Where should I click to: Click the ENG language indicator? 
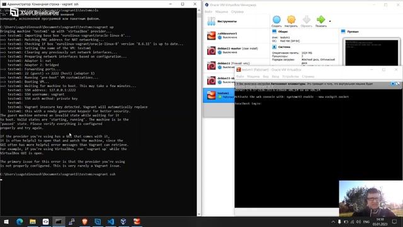(366, 221)
